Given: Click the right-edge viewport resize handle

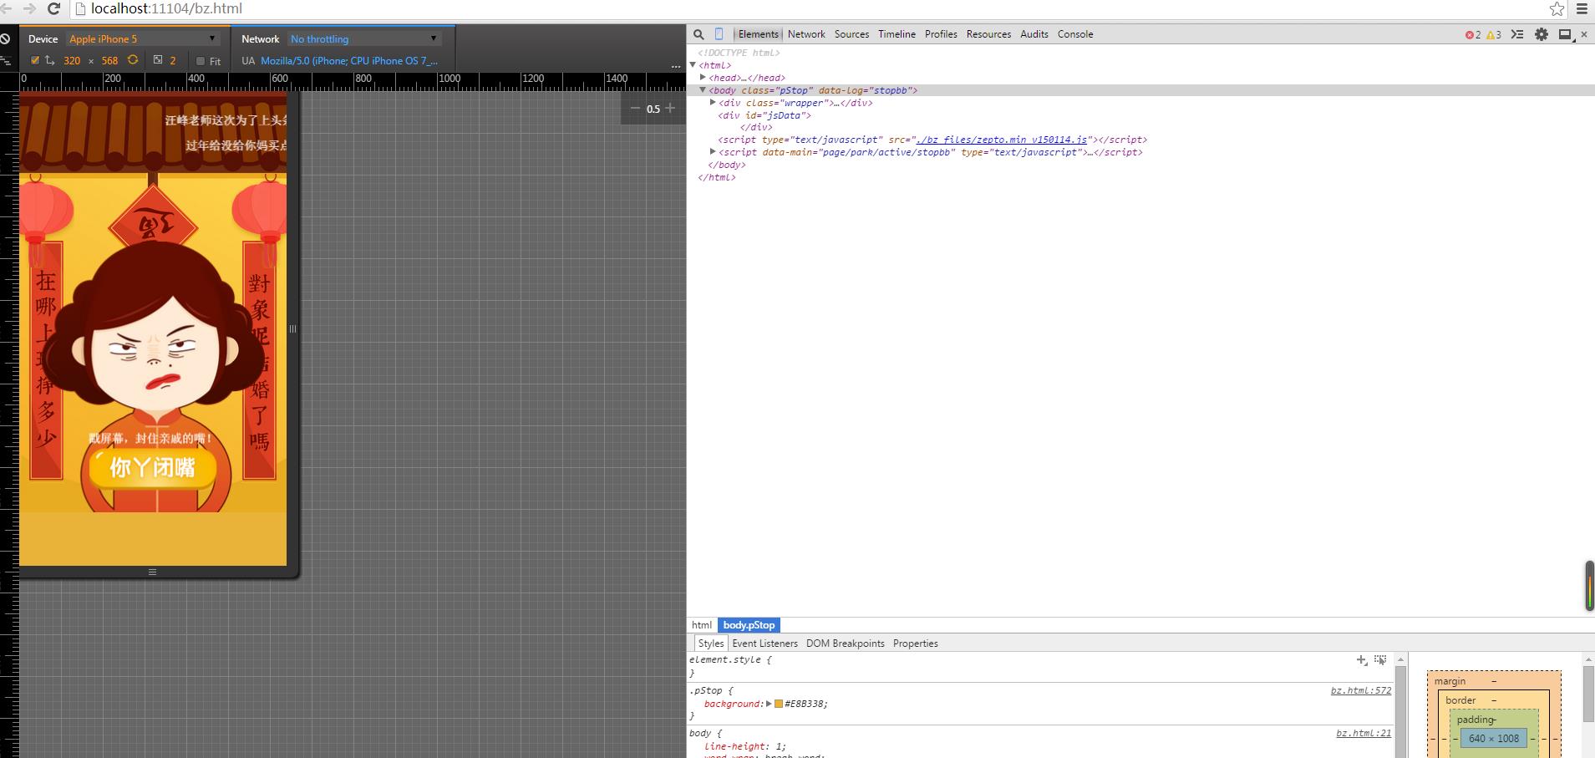Looking at the screenshot, I should pyautogui.click(x=292, y=329).
